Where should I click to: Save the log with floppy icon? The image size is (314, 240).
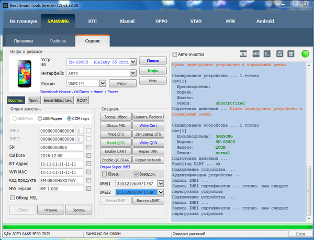point(280,53)
